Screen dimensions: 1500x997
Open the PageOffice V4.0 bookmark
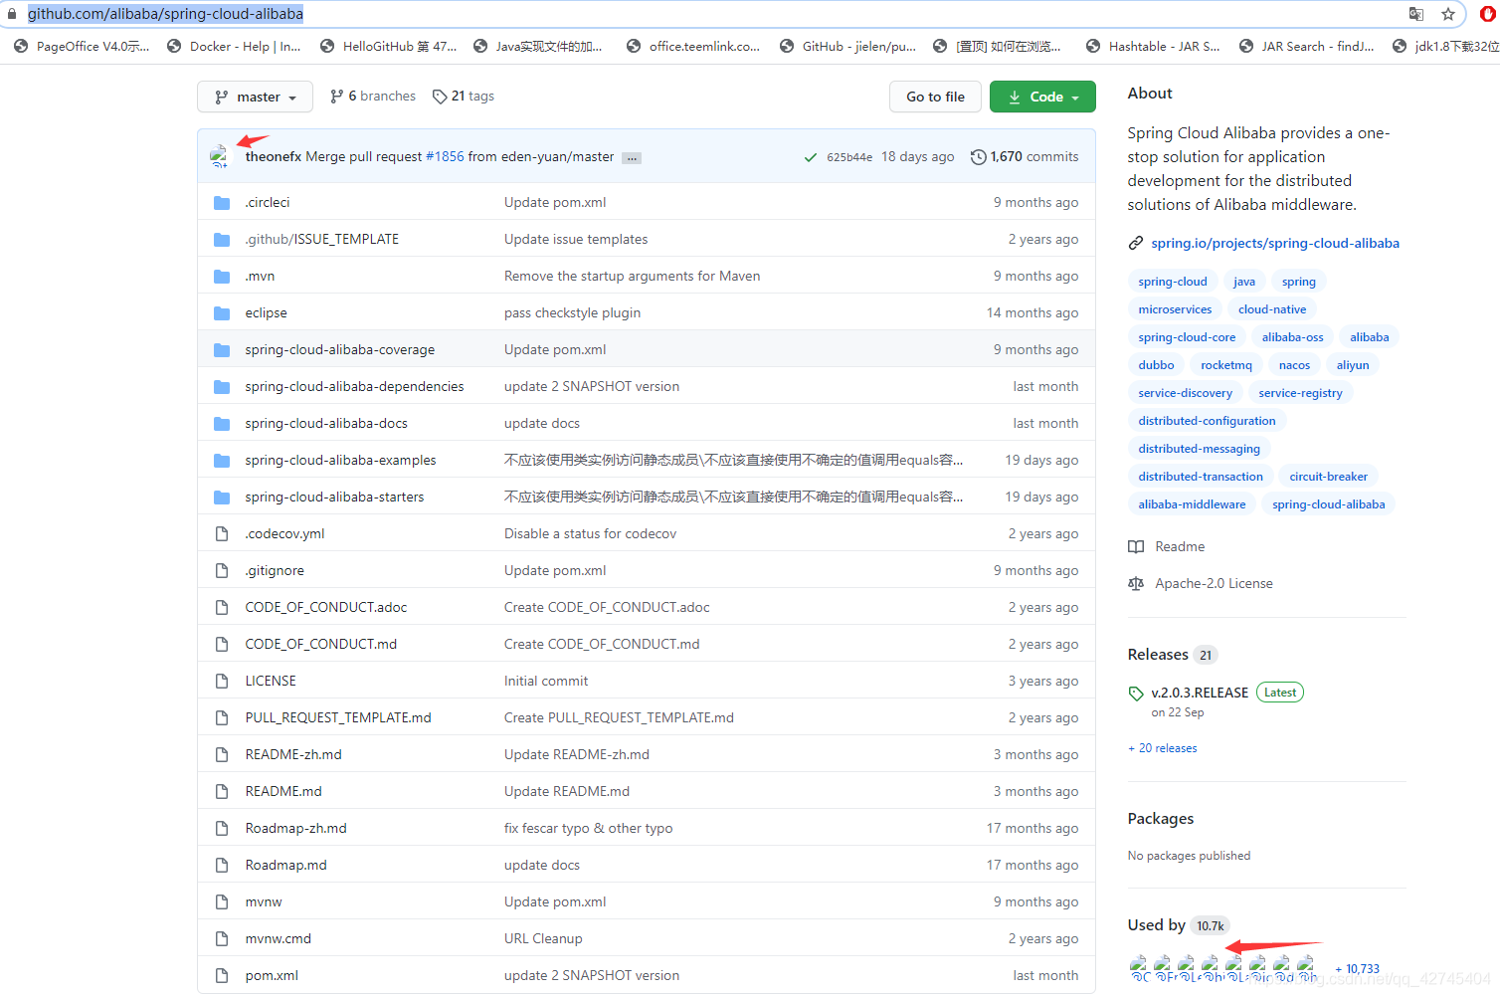coord(82,46)
